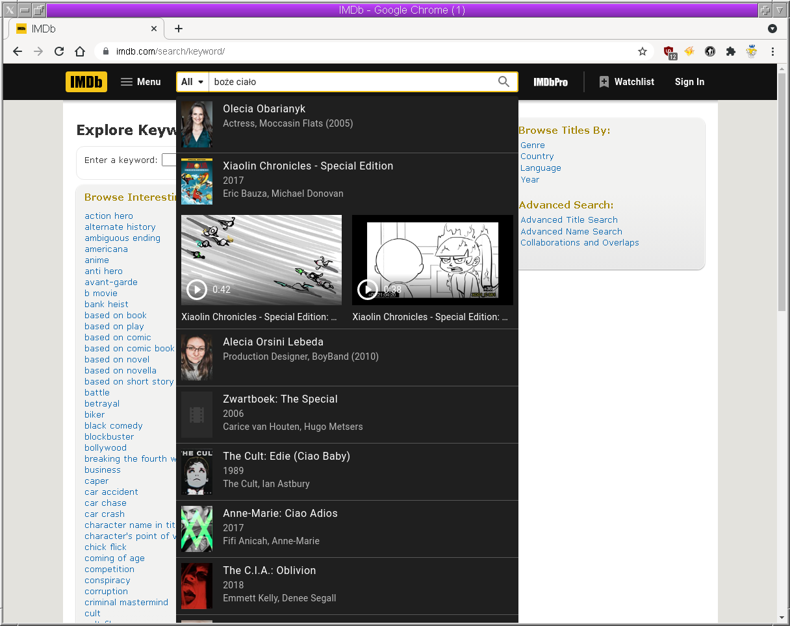Click the based on novel keyword
This screenshot has width=790, height=626.
[117, 360]
